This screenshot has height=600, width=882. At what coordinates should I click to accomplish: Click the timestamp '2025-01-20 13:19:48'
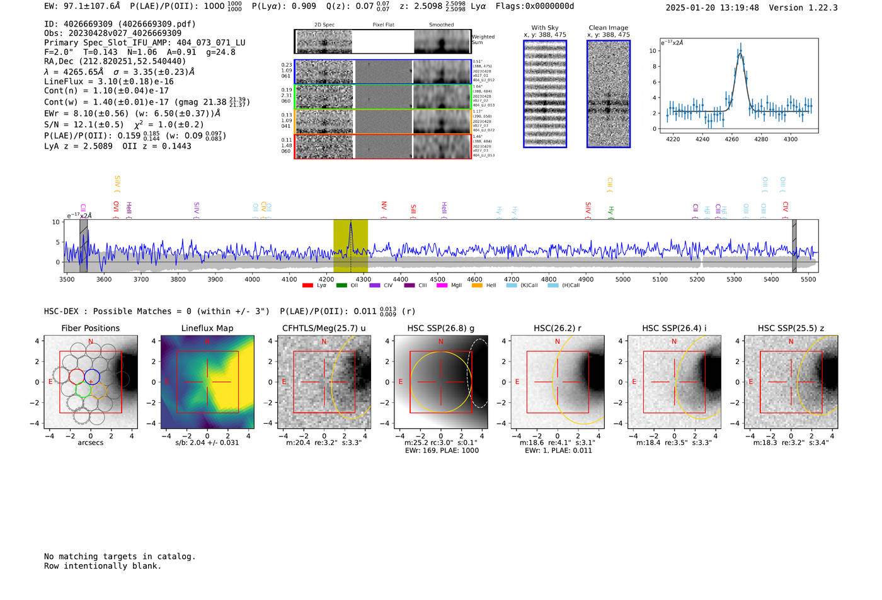click(x=713, y=8)
